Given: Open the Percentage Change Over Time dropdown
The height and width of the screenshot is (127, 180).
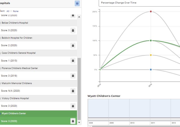Looking at the screenshot, I should (139, 3).
